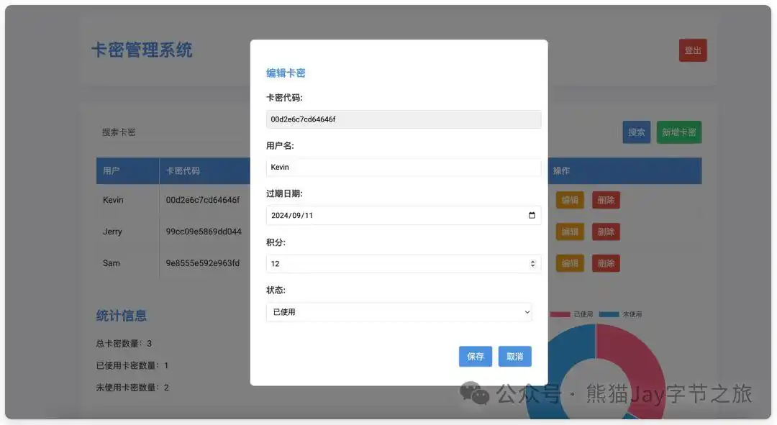Viewport: 777px width, 425px height.
Task: Click the 保存 button to save changes
Action: pyautogui.click(x=475, y=356)
